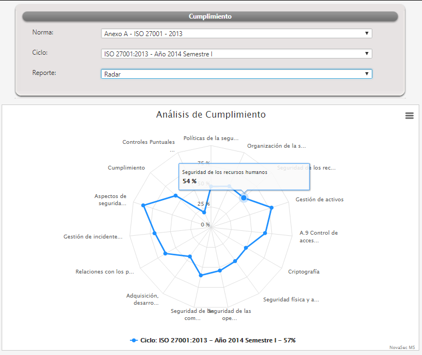Screen dimensions: 422x355
Task: Click the Gestión de incidentes data point
Action: tap(154, 233)
